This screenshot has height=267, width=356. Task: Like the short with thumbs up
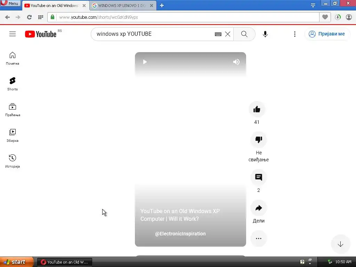click(x=257, y=109)
